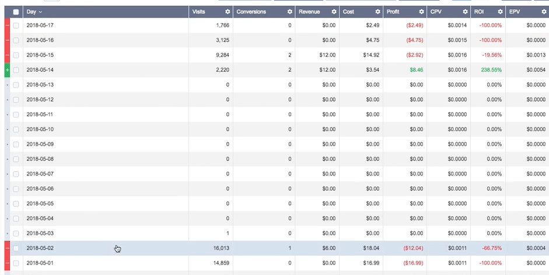Select the 2018-05-14 date cell
549x275 pixels.
point(40,70)
